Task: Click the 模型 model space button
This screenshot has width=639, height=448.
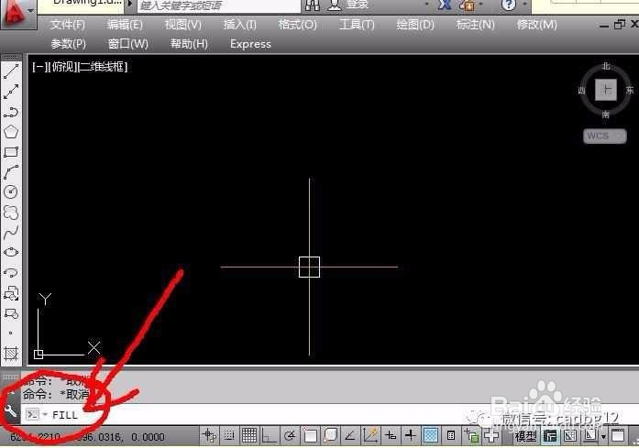Action: click(x=525, y=437)
